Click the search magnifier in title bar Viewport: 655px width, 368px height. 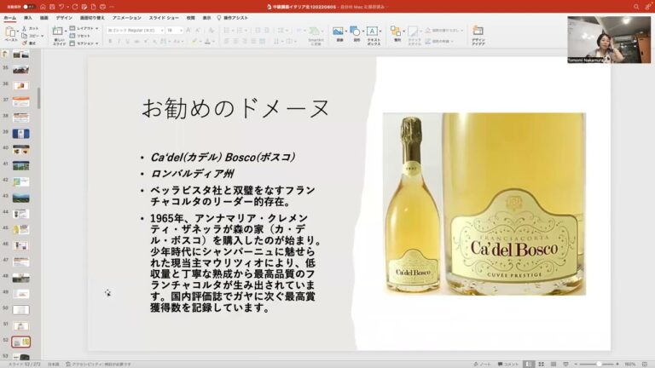[635, 7]
